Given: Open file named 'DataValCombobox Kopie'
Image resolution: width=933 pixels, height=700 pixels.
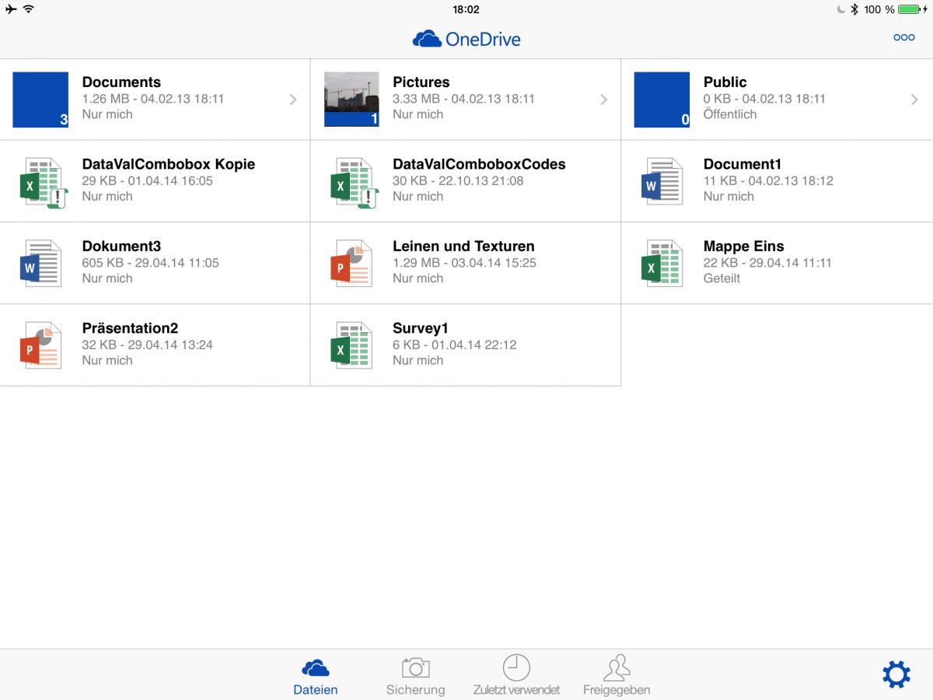Looking at the screenshot, I should coord(169,164).
